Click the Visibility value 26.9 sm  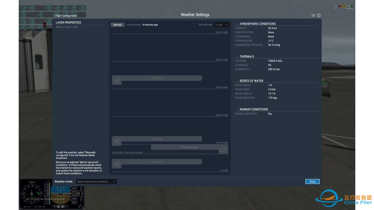[x=272, y=28]
